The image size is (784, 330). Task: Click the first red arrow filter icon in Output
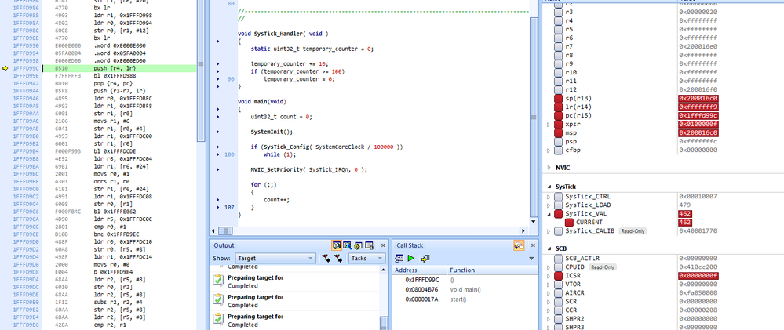(x=326, y=258)
